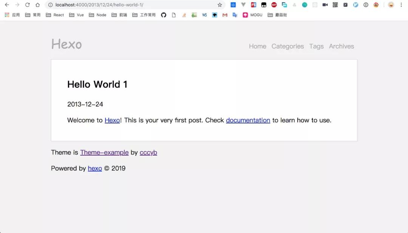The width and height of the screenshot is (408, 233).
Task: Open the circled-i extension icon
Action: [366, 5]
